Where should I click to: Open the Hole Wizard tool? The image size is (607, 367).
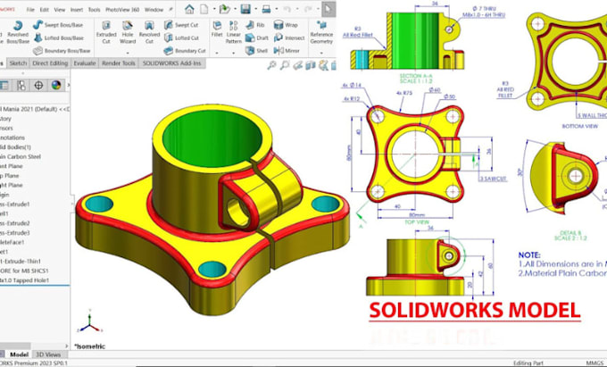(128, 32)
